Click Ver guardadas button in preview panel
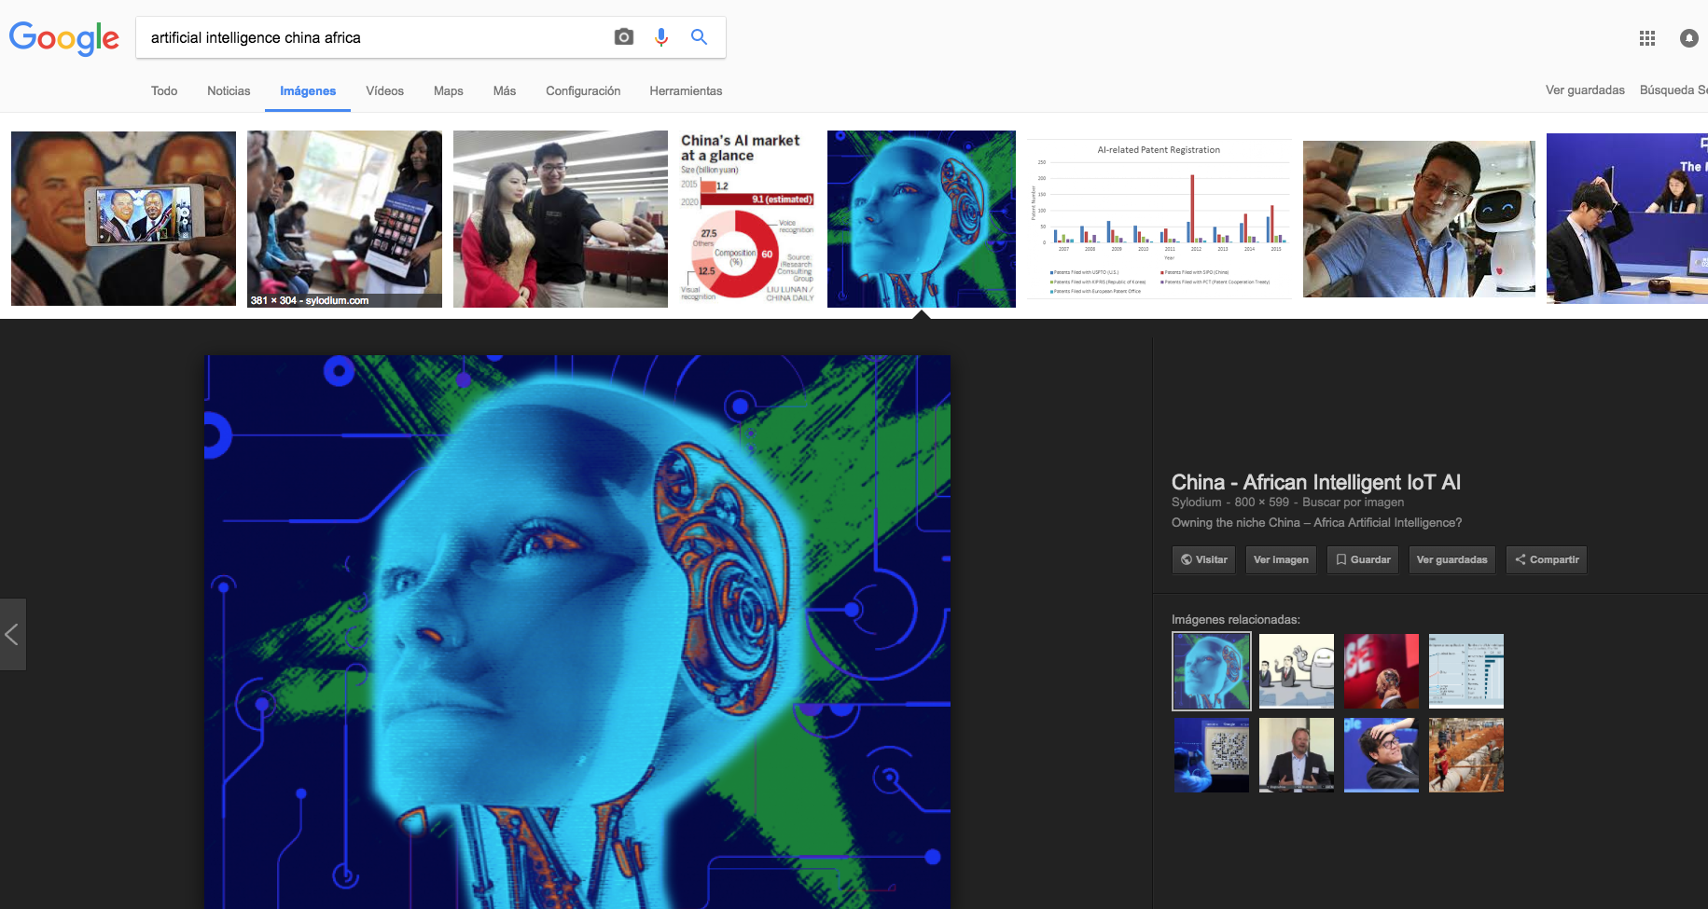The image size is (1708, 909). click(x=1451, y=559)
